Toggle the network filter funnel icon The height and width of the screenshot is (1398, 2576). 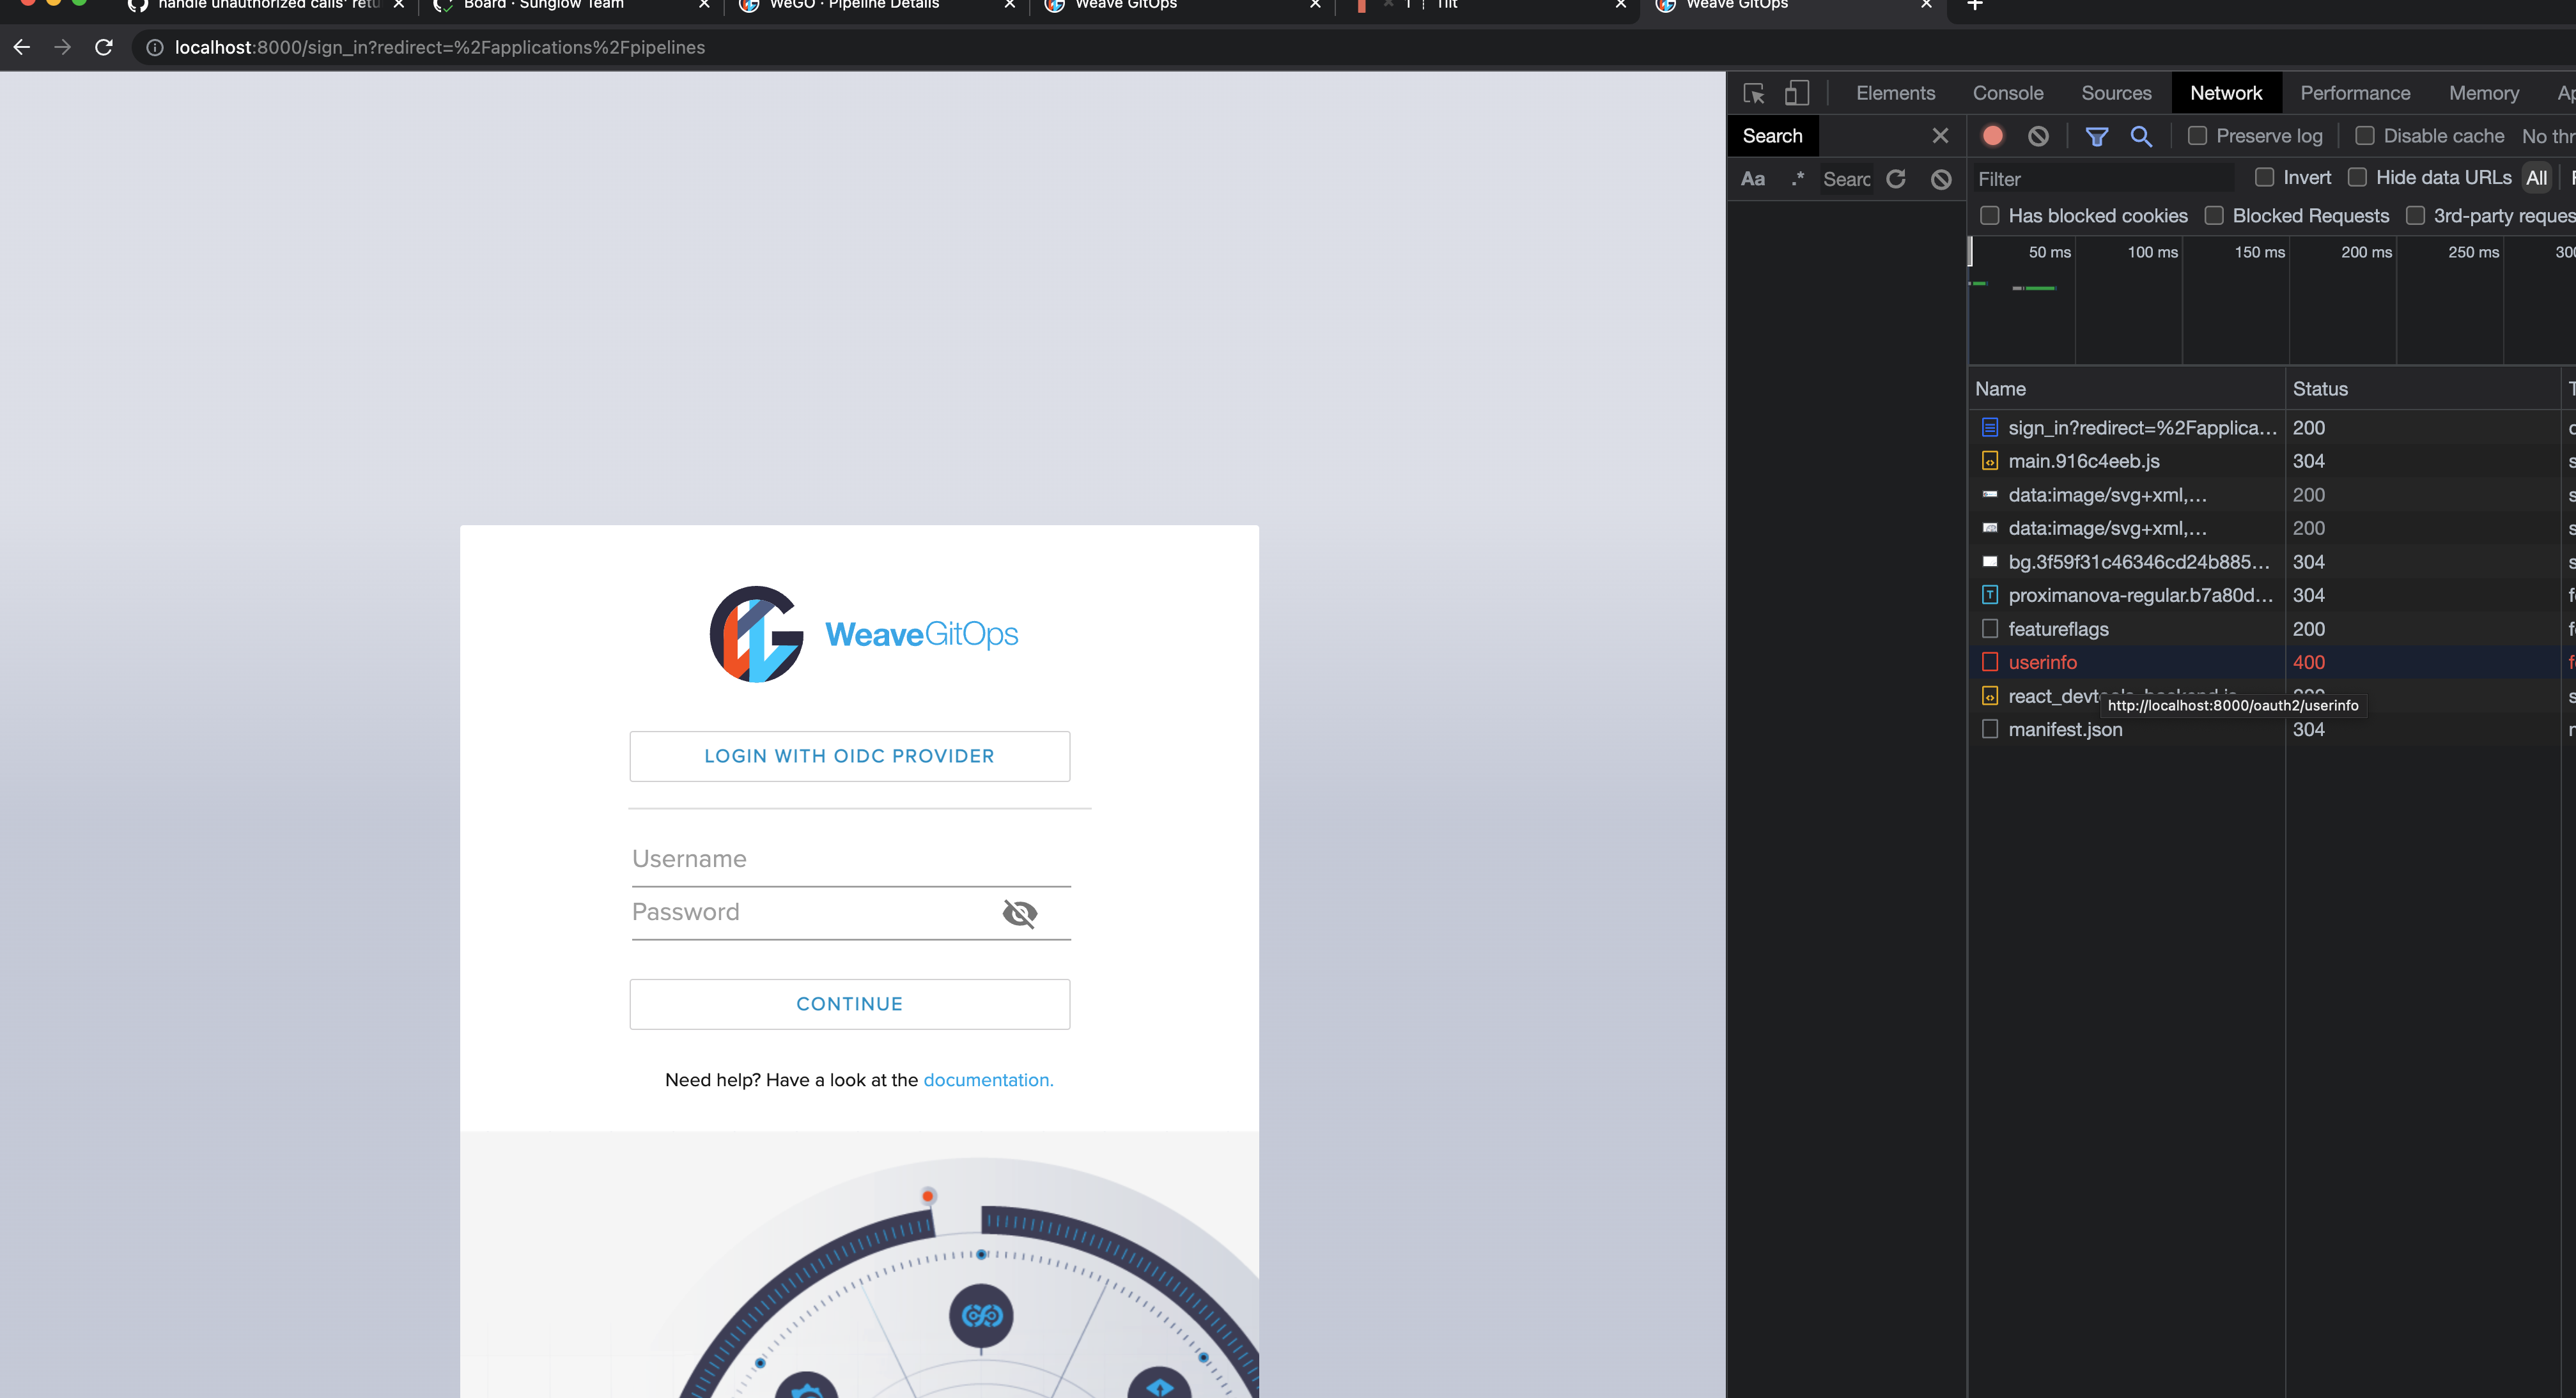click(2097, 136)
